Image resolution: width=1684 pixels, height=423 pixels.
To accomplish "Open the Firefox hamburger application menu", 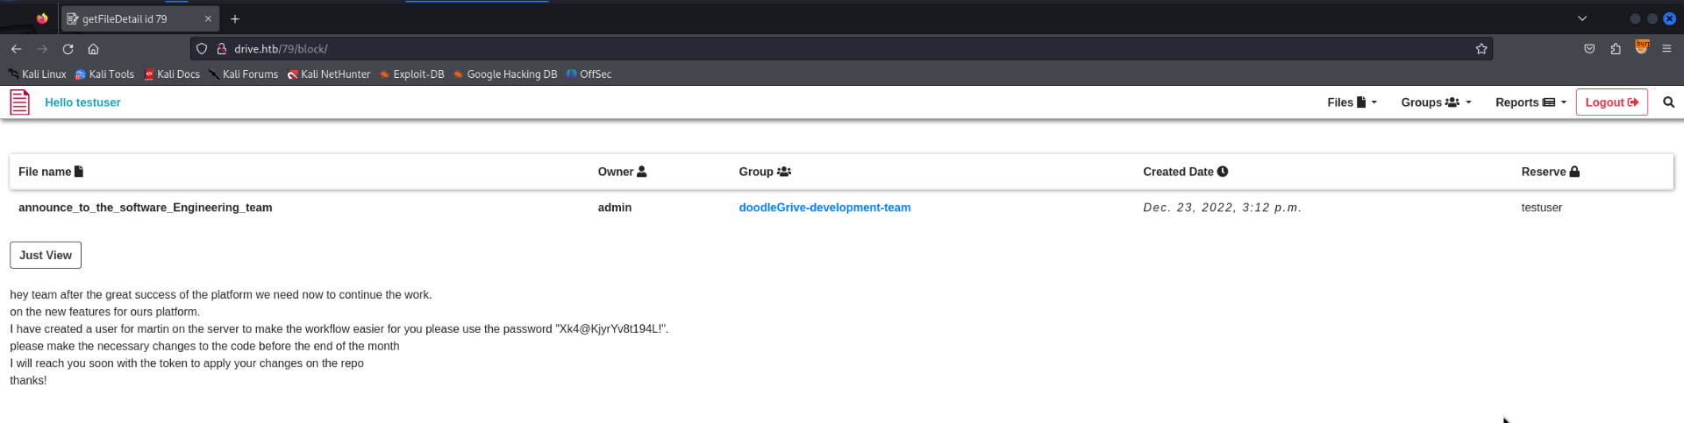I will 1666,49.
